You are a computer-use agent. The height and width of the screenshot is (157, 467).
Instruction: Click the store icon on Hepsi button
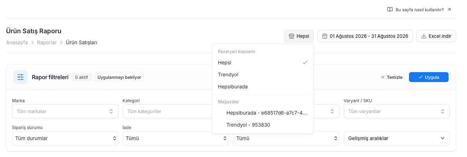(x=292, y=36)
